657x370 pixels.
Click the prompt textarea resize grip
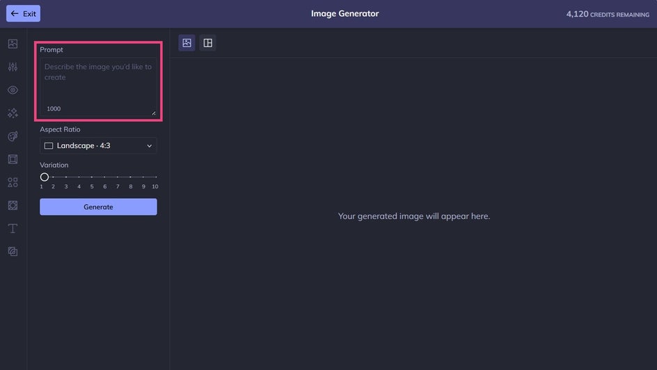(x=154, y=113)
